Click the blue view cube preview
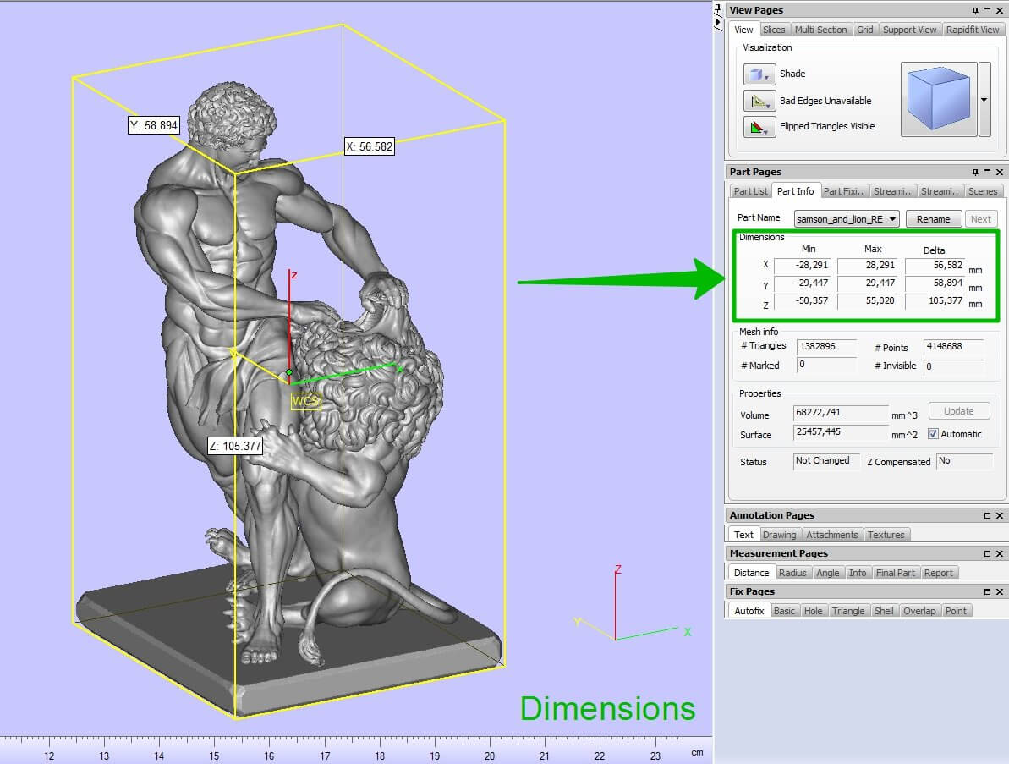 click(x=938, y=99)
